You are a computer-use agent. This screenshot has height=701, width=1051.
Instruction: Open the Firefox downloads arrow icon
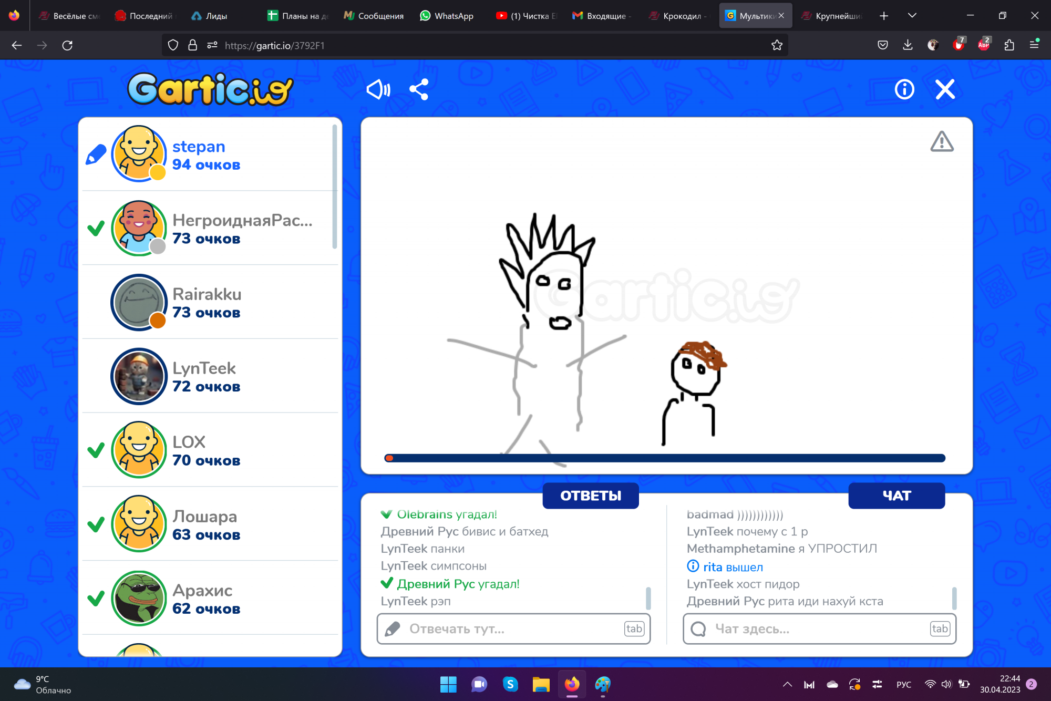pyautogui.click(x=908, y=45)
